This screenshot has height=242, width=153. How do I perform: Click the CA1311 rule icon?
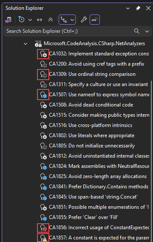[x=43, y=85]
